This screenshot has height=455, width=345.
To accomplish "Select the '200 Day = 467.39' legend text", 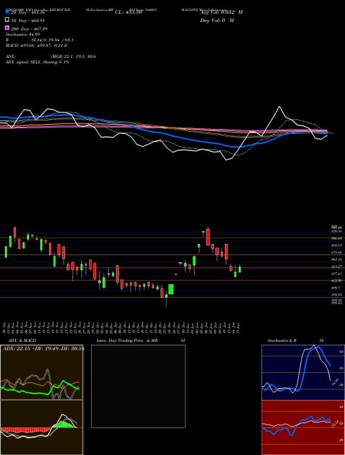I will click(29, 29).
